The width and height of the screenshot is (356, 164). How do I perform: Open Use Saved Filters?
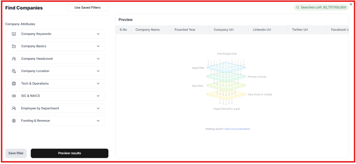point(87,8)
